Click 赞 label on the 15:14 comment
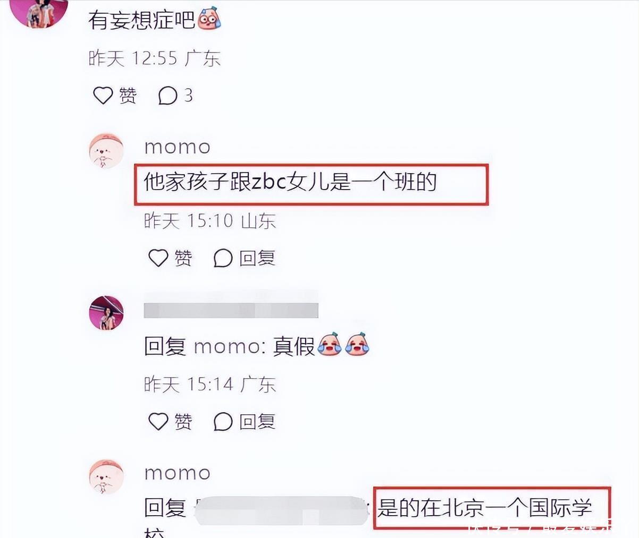The image size is (639, 538). 183,422
